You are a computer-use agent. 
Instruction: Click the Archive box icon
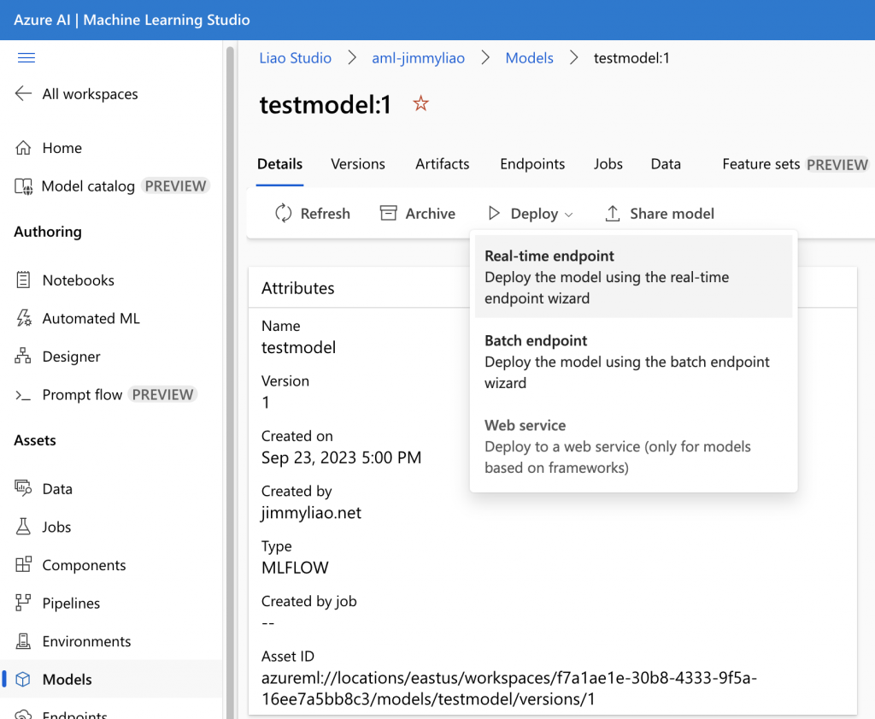click(x=389, y=213)
